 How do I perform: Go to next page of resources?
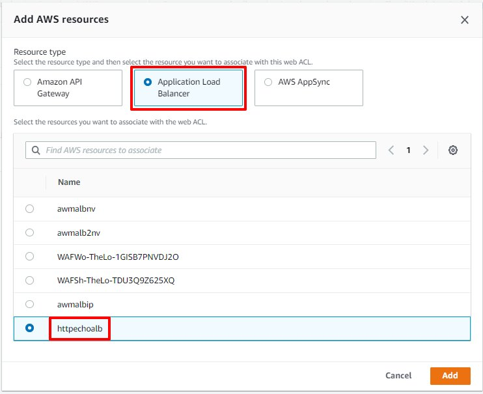pyautogui.click(x=426, y=150)
